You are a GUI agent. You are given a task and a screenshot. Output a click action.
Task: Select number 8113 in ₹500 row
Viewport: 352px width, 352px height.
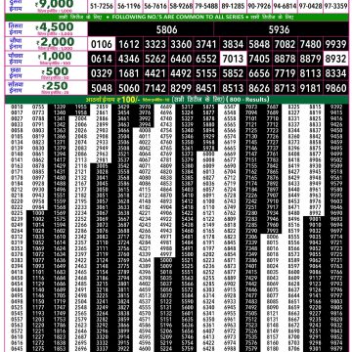click(x=310, y=73)
